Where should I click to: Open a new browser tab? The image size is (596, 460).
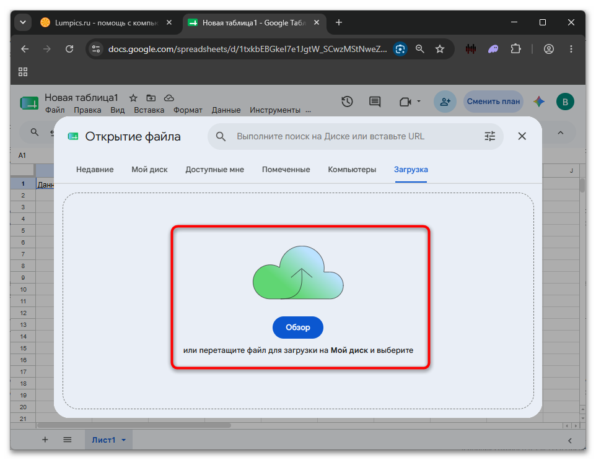[x=339, y=22]
